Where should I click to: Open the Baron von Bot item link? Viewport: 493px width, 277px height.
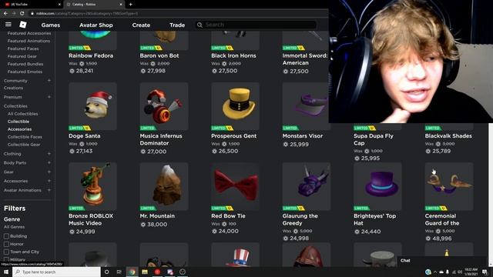pyautogui.click(x=159, y=55)
